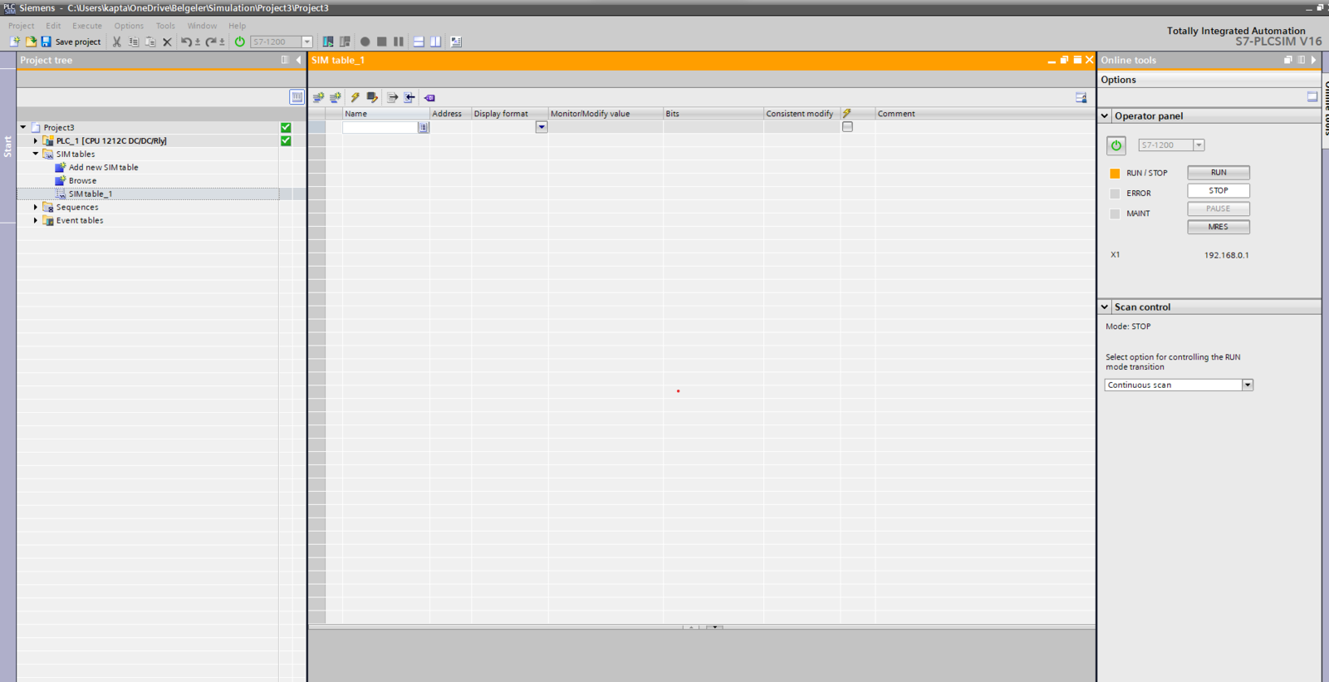Expand the Event tables tree node

(36, 221)
